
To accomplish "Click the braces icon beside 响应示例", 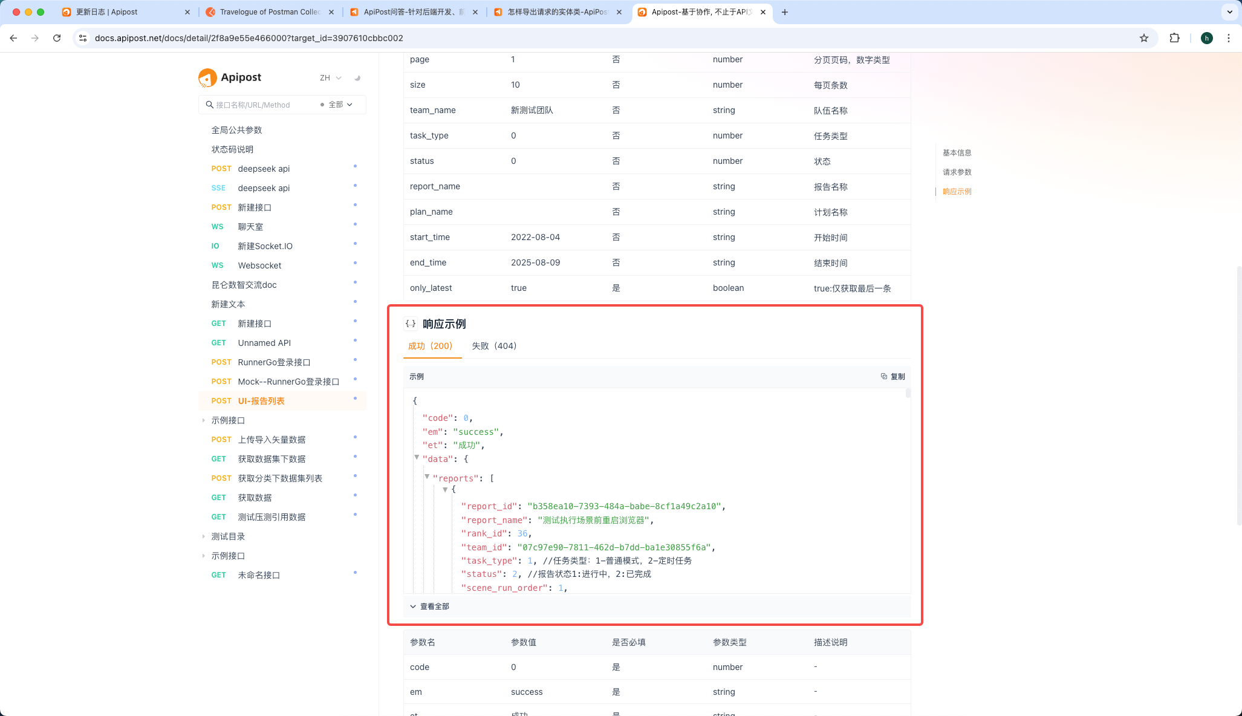I will point(411,324).
